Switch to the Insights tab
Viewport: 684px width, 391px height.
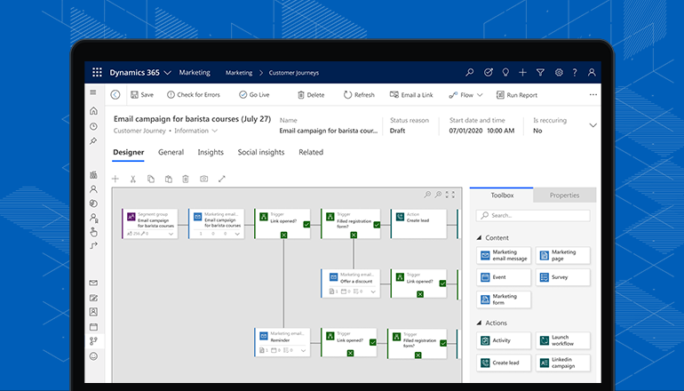point(211,153)
